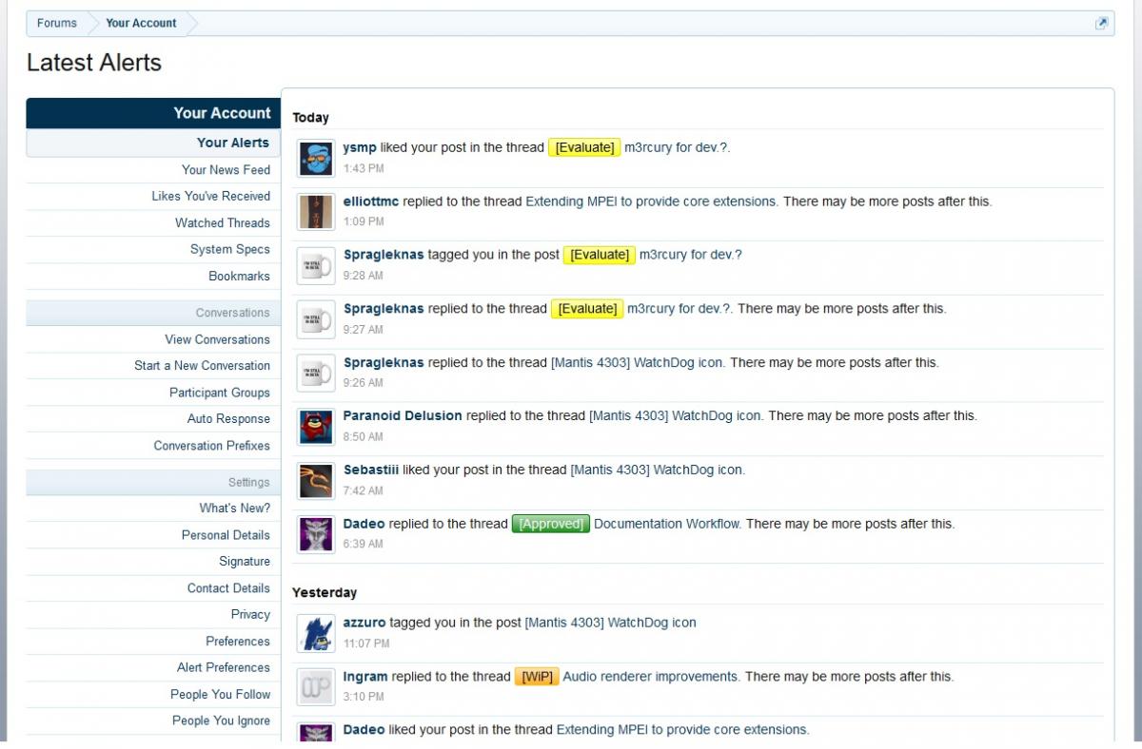This screenshot has width=1142, height=749.
Task: Open azzuro's avatar thumbnail
Action: [x=316, y=634]
